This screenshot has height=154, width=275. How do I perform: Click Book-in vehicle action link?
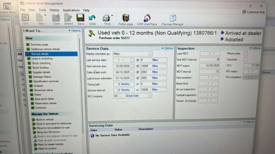tap(45, 119)
